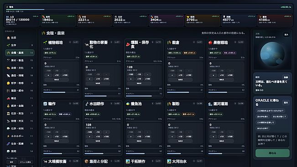
Task: Click -100 on the 燻製・保存食 card
Action: 131,74
